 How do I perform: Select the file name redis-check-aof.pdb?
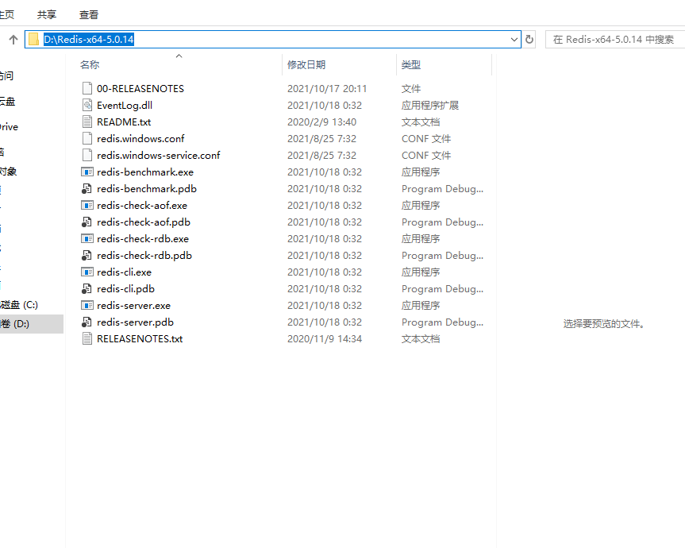[144, 222]
